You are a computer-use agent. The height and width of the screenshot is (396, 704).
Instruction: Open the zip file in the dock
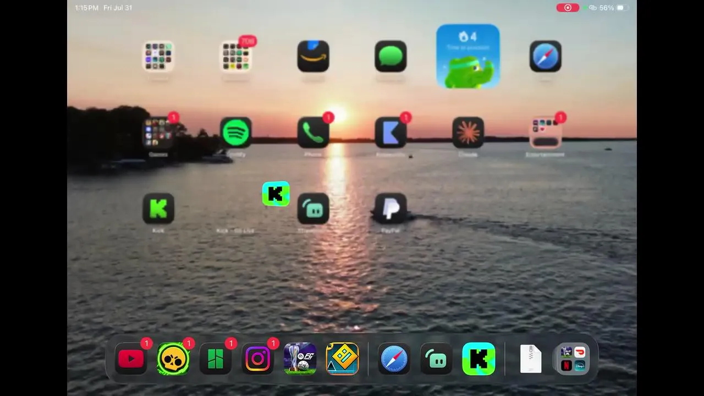tap(531, 359)
